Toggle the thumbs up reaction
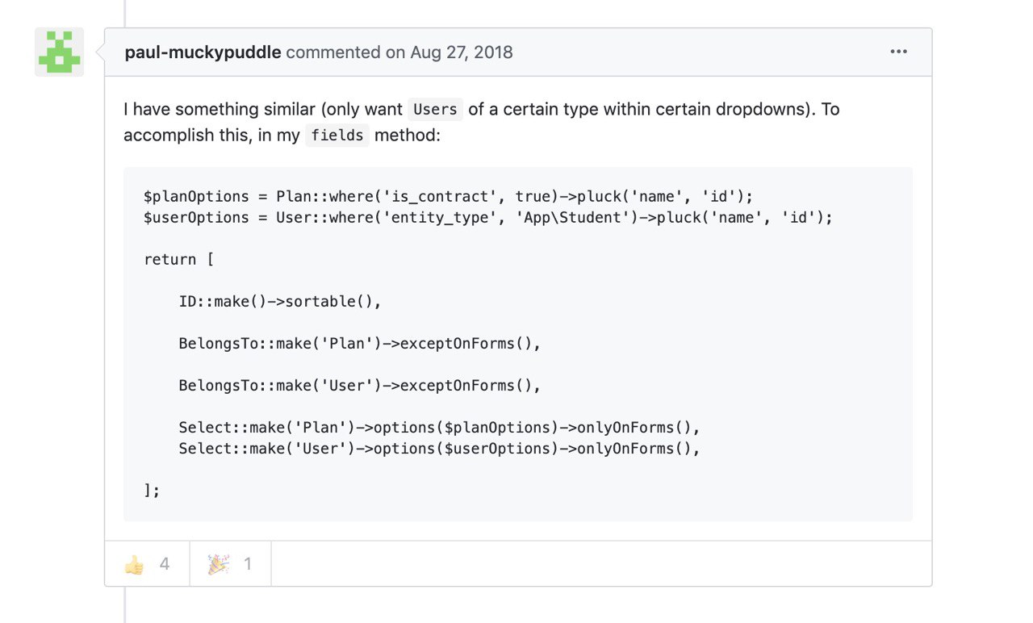The image size is (1033, 623). (147, 564)
